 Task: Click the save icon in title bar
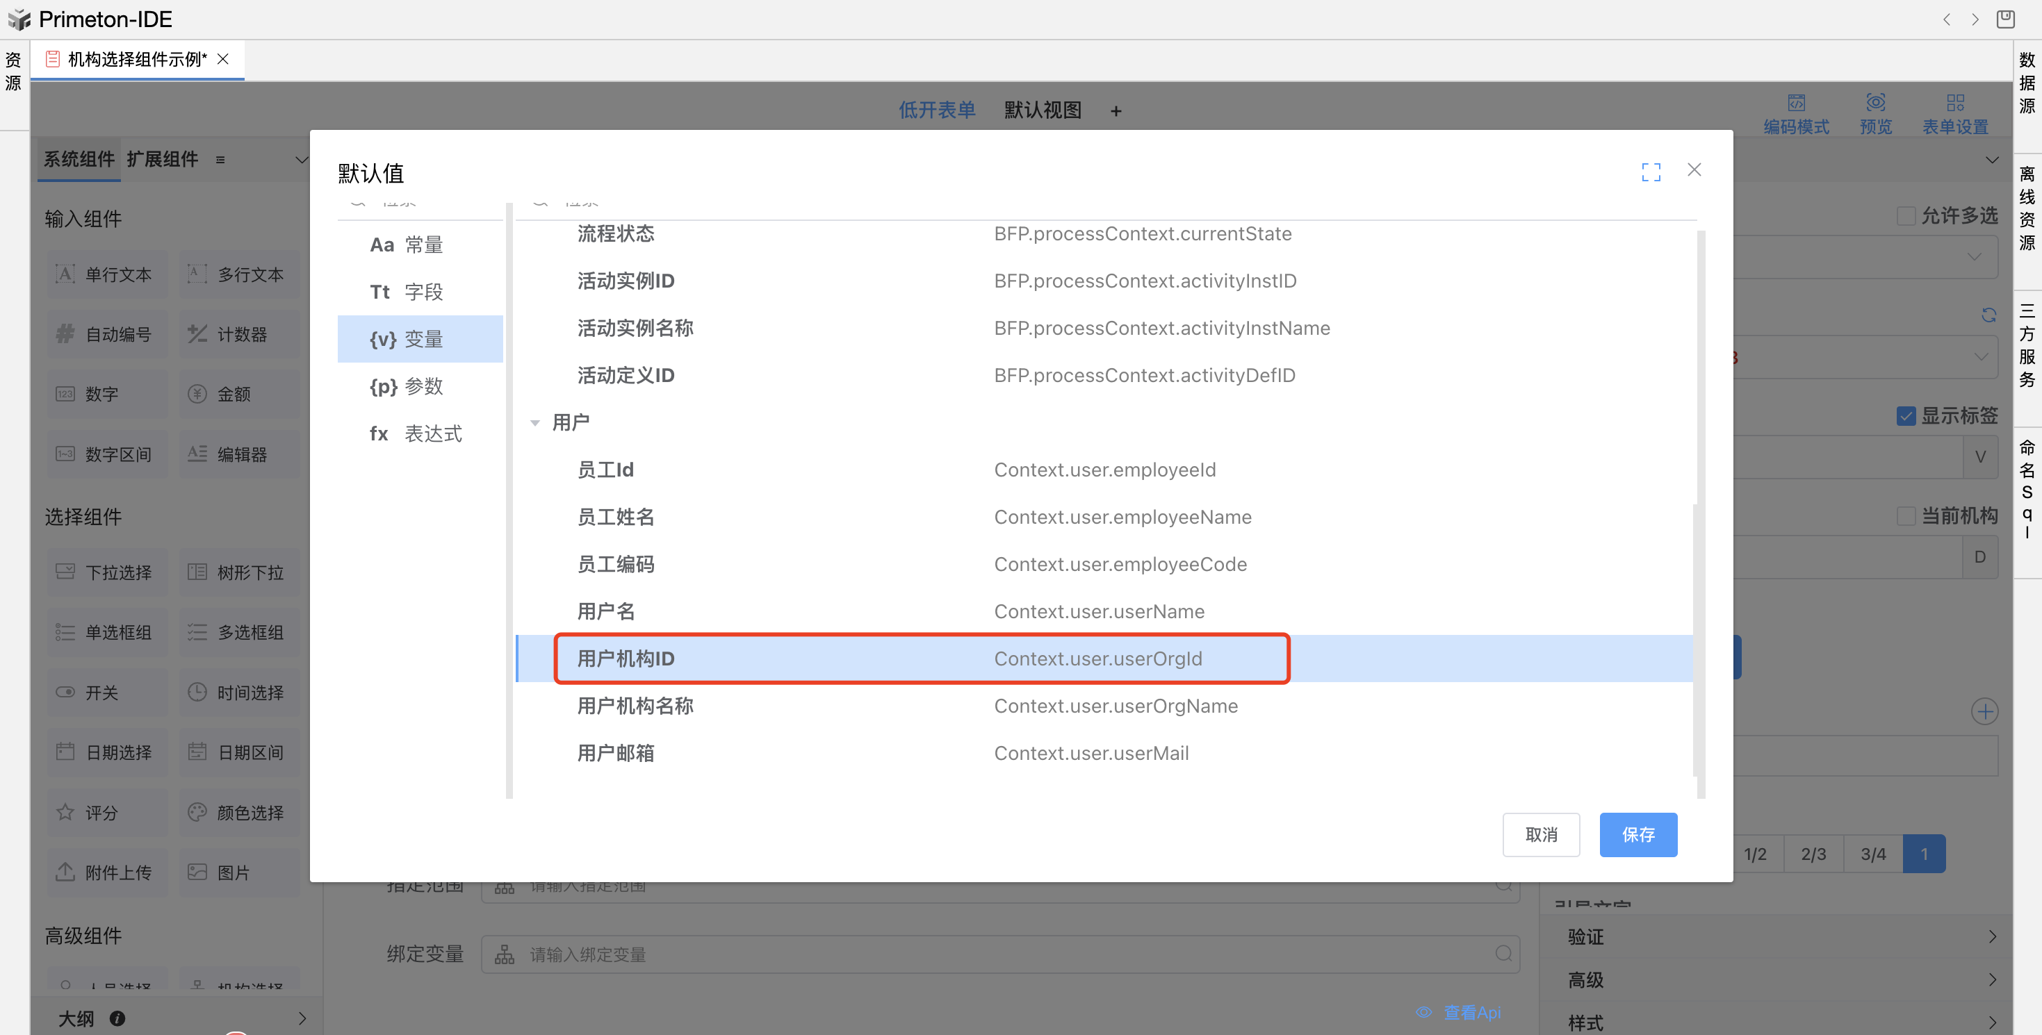(x=2004, y=19)
